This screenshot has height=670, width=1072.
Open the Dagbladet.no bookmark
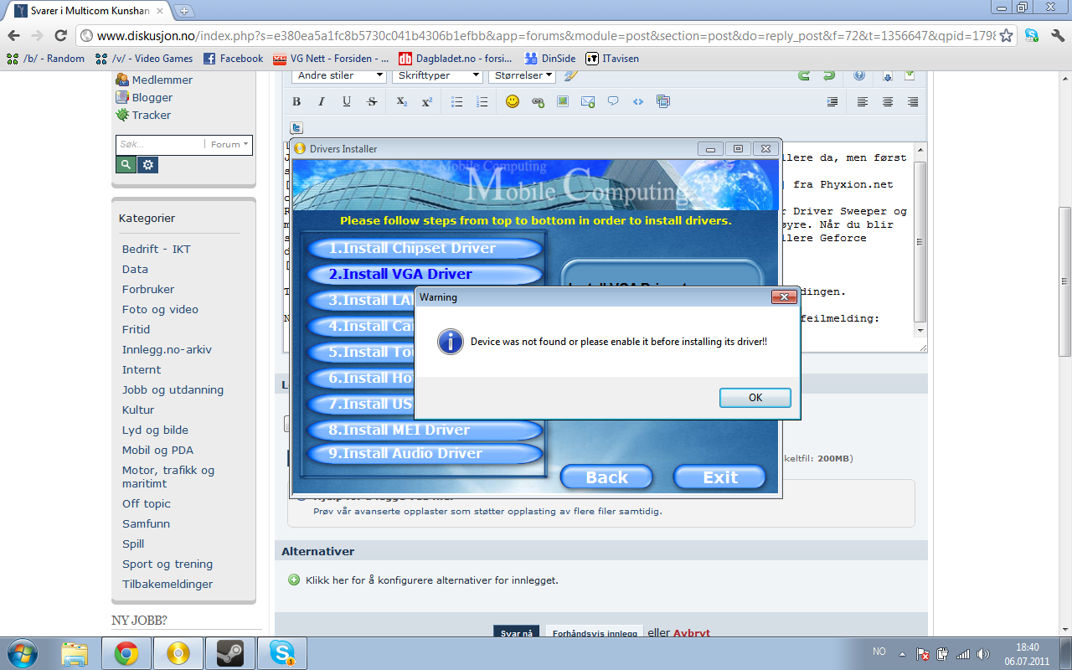click(456, 59)
